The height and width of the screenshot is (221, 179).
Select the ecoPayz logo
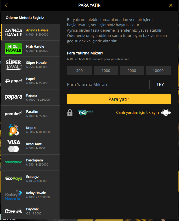coord(13,178)
